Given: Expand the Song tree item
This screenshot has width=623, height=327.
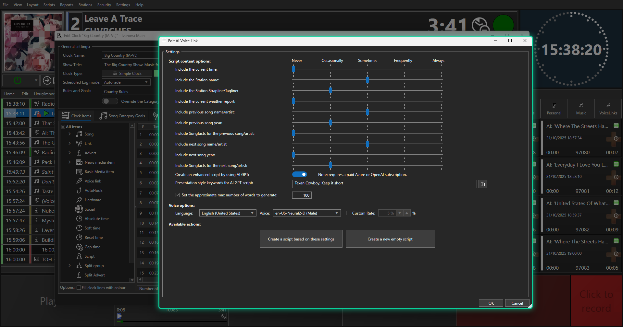Looking at the screenshot, I should [x=69, y=134].
